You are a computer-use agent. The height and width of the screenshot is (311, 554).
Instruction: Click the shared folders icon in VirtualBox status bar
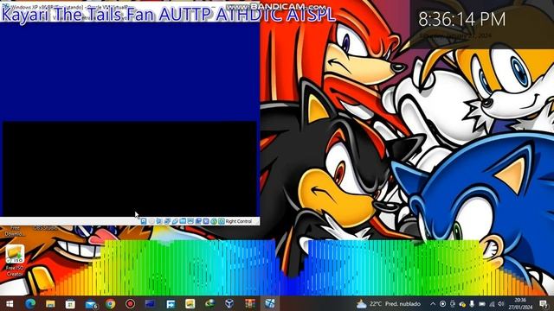click(x=183, y=221)
